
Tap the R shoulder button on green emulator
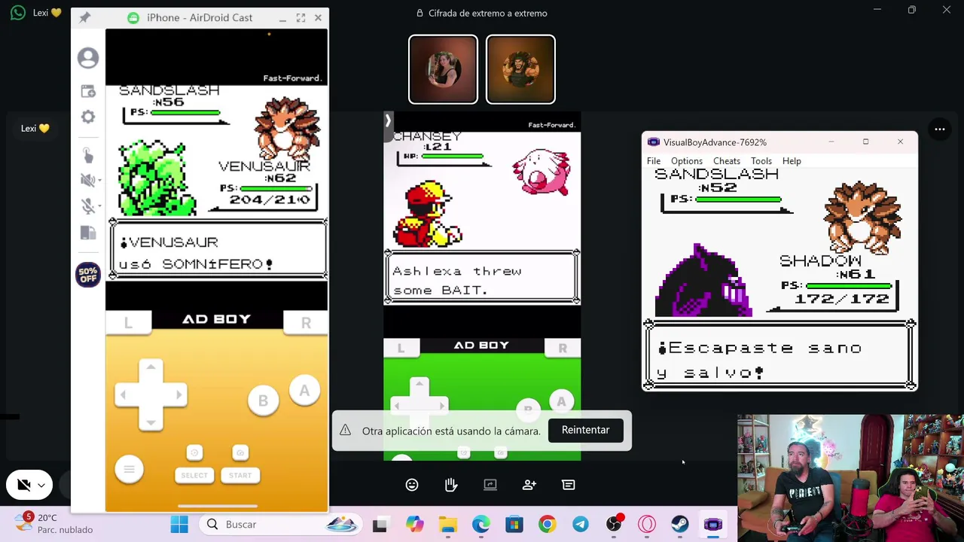[563, 348]
